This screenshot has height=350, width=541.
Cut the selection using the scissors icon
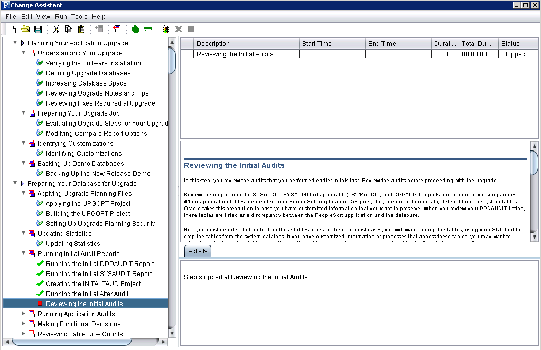point(56,30)
